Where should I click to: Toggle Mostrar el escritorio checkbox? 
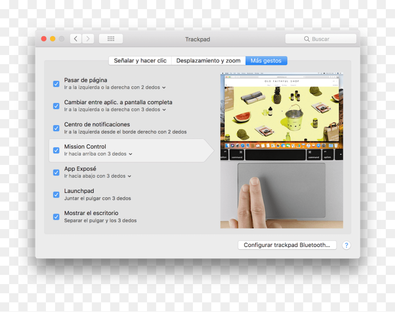tap(56, 217)
